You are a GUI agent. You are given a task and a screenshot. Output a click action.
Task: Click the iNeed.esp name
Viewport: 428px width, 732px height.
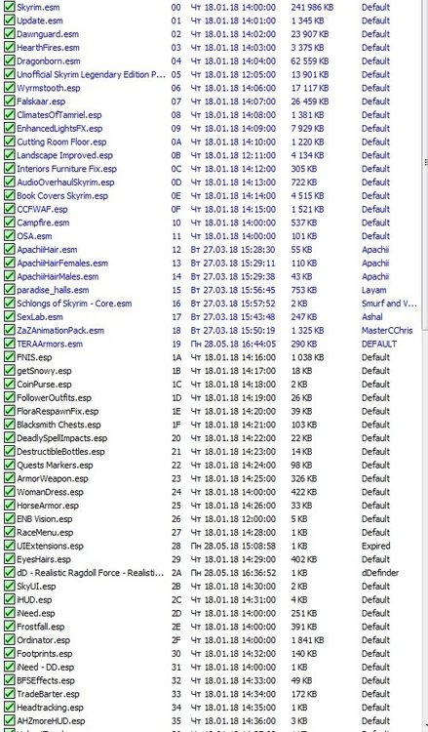(x=36, y=613)
